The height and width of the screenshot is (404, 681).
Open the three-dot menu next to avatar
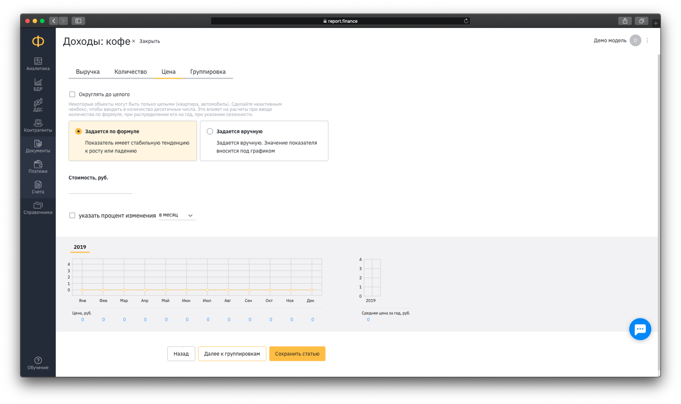[x=647, y=41]
